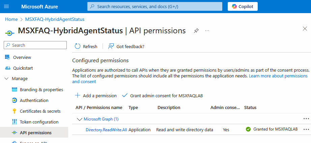Click the Got feedback icon

point(111,46)
